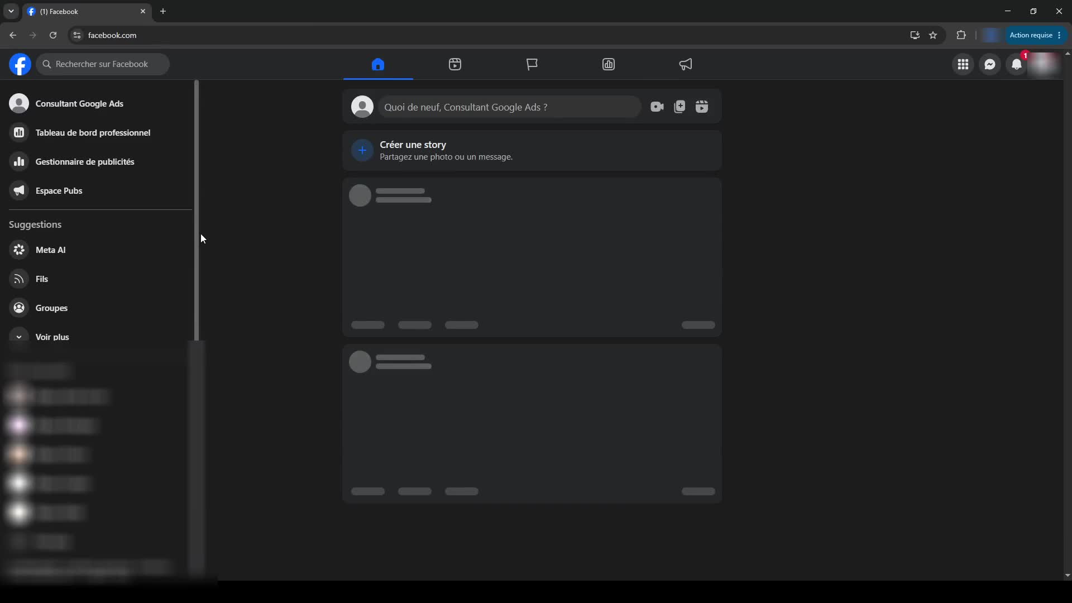Click the Gestionnaire de publicités bar chart icon
Image resolution: width=1072 pixels, height=603 pixels.
click(19, 161)
